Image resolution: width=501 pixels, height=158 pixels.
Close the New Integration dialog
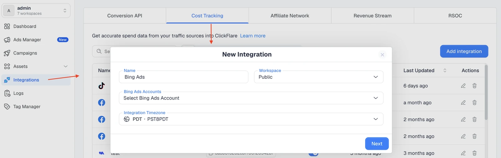(x=382, y=55)
